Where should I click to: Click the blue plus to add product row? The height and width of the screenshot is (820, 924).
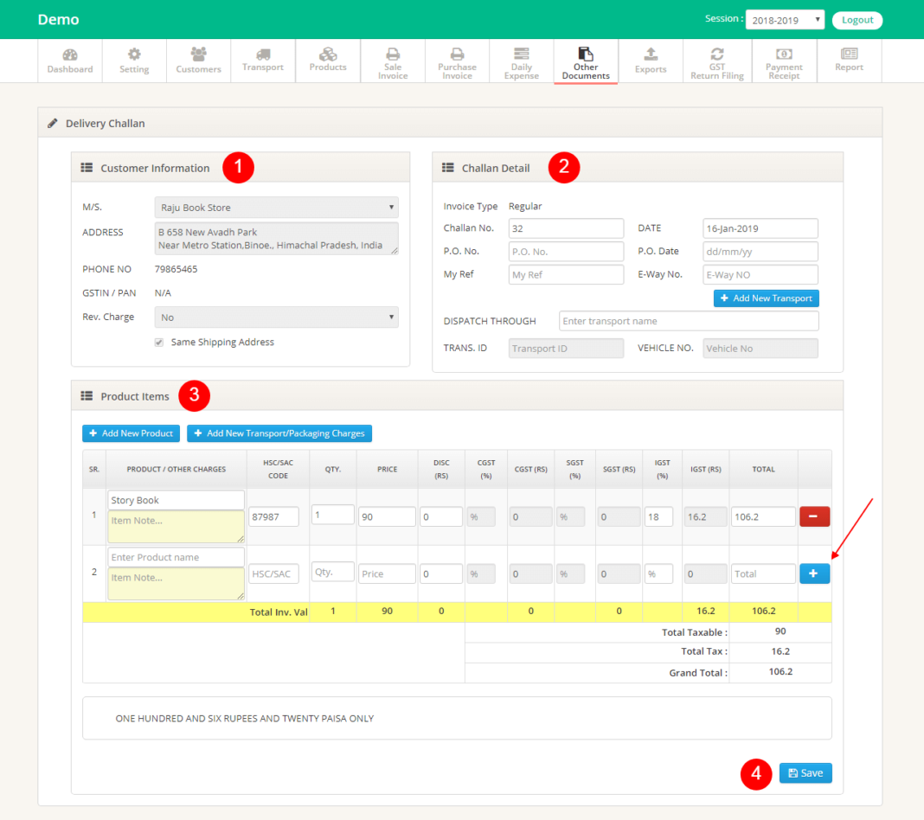[x=814, y=573]
